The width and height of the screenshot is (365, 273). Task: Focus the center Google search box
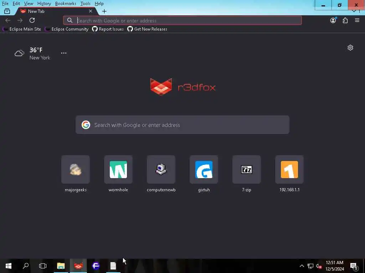tap(182, 125)
